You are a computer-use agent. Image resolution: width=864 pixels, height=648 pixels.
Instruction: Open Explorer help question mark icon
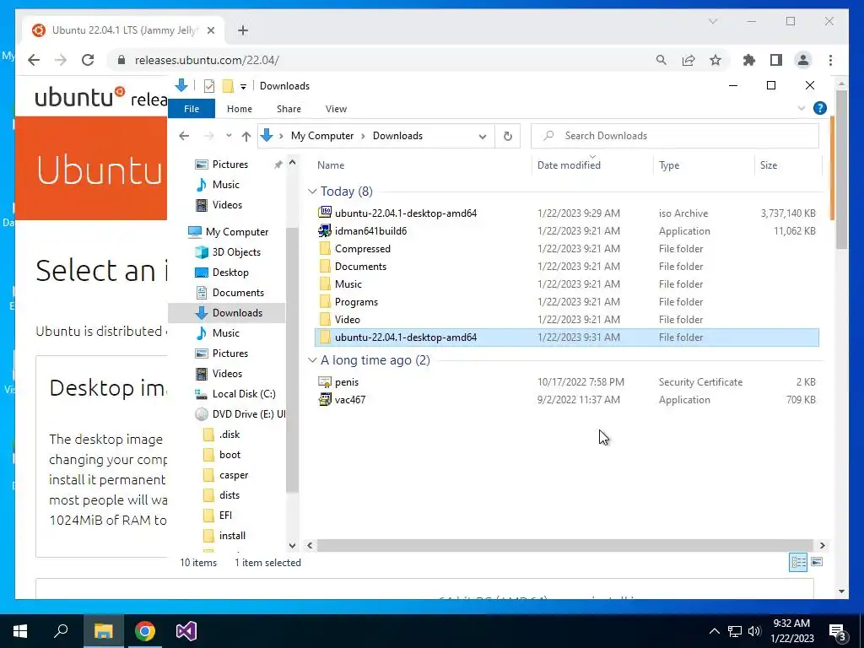820,109
